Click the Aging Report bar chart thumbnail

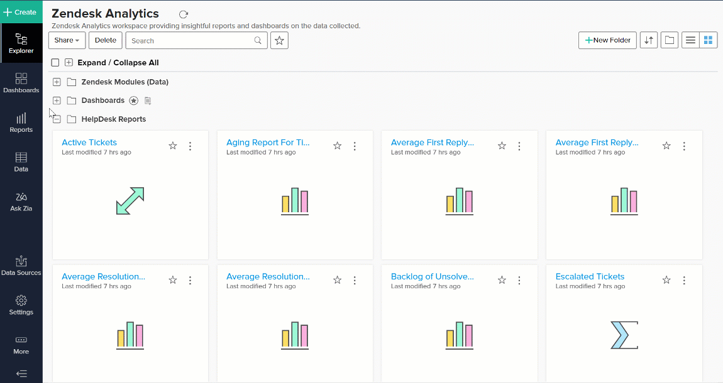[295, 201]
